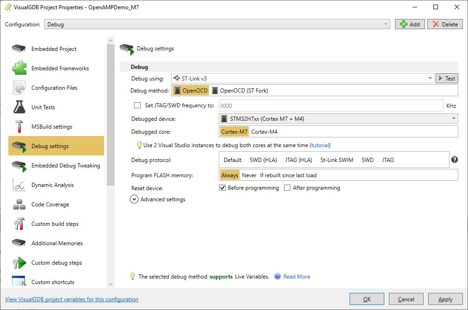
Task: Choose plain JTAG debug protocol
Action: [x=388, y=160]
